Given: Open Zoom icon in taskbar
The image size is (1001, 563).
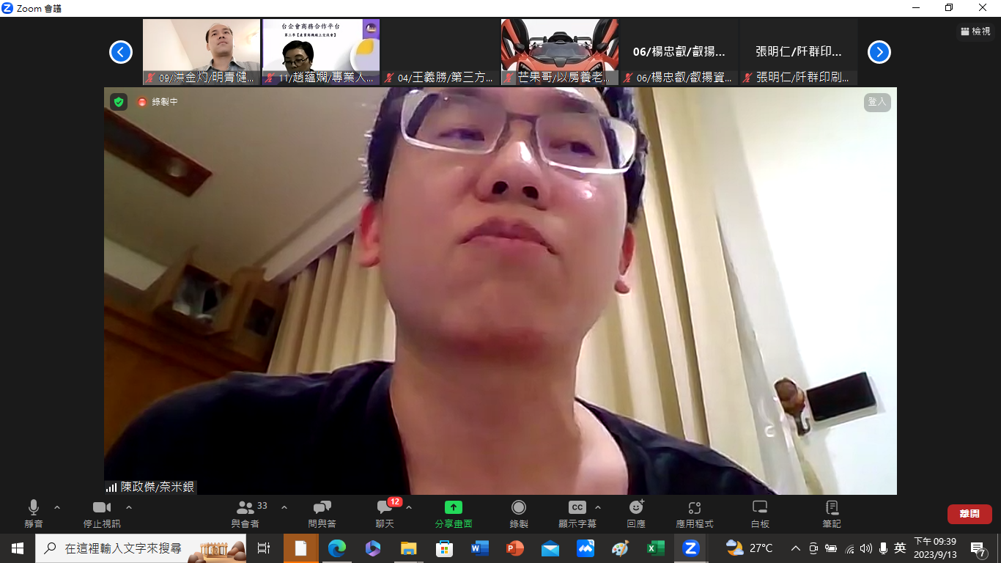Looking at the screenshot, I should [x=691, y=548].
